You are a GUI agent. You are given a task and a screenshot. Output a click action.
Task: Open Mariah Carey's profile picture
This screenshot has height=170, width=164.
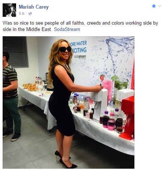pyautogui.click(x=9, y=10)
